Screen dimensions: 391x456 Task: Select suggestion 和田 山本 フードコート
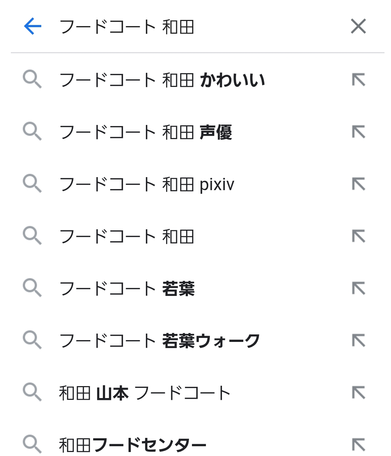(144, 393)
